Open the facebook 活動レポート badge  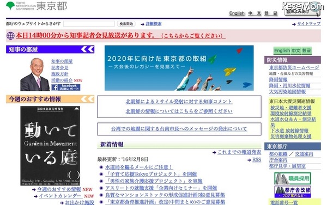click(66, 87)
